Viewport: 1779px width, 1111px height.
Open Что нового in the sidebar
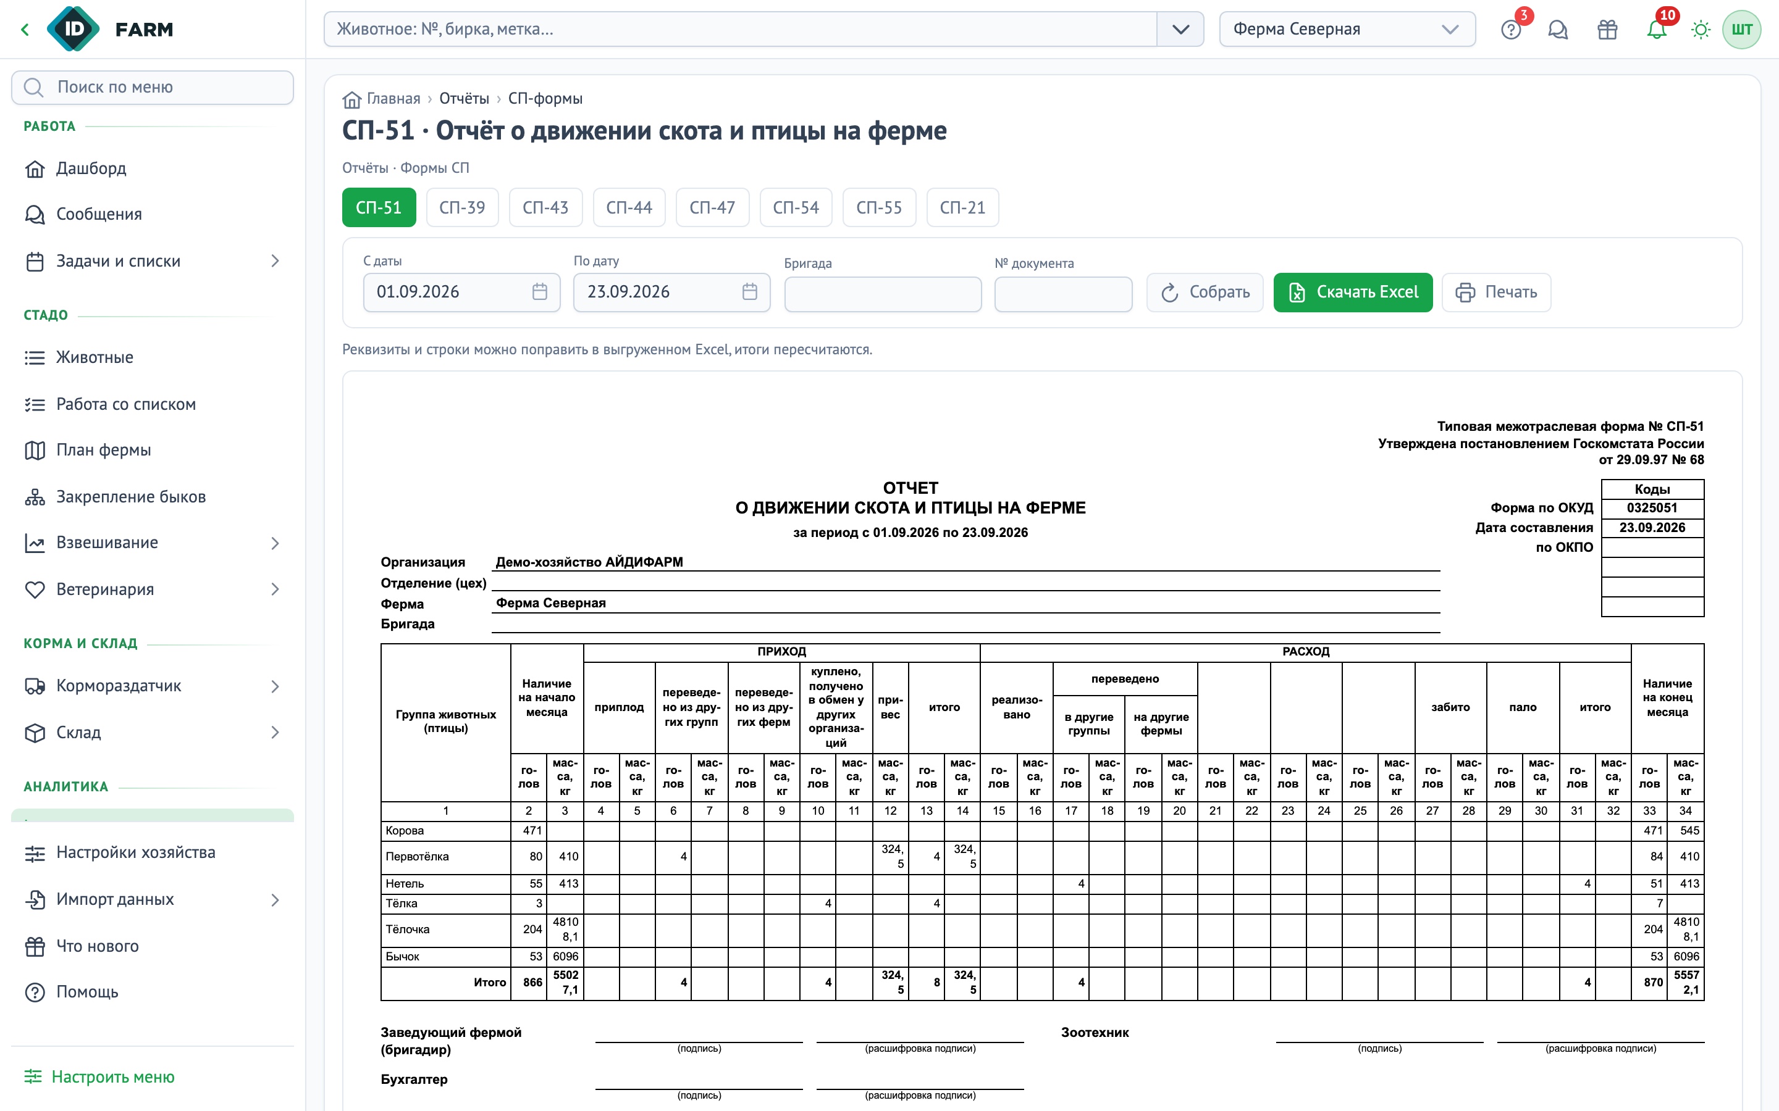[x=152, y=946]
